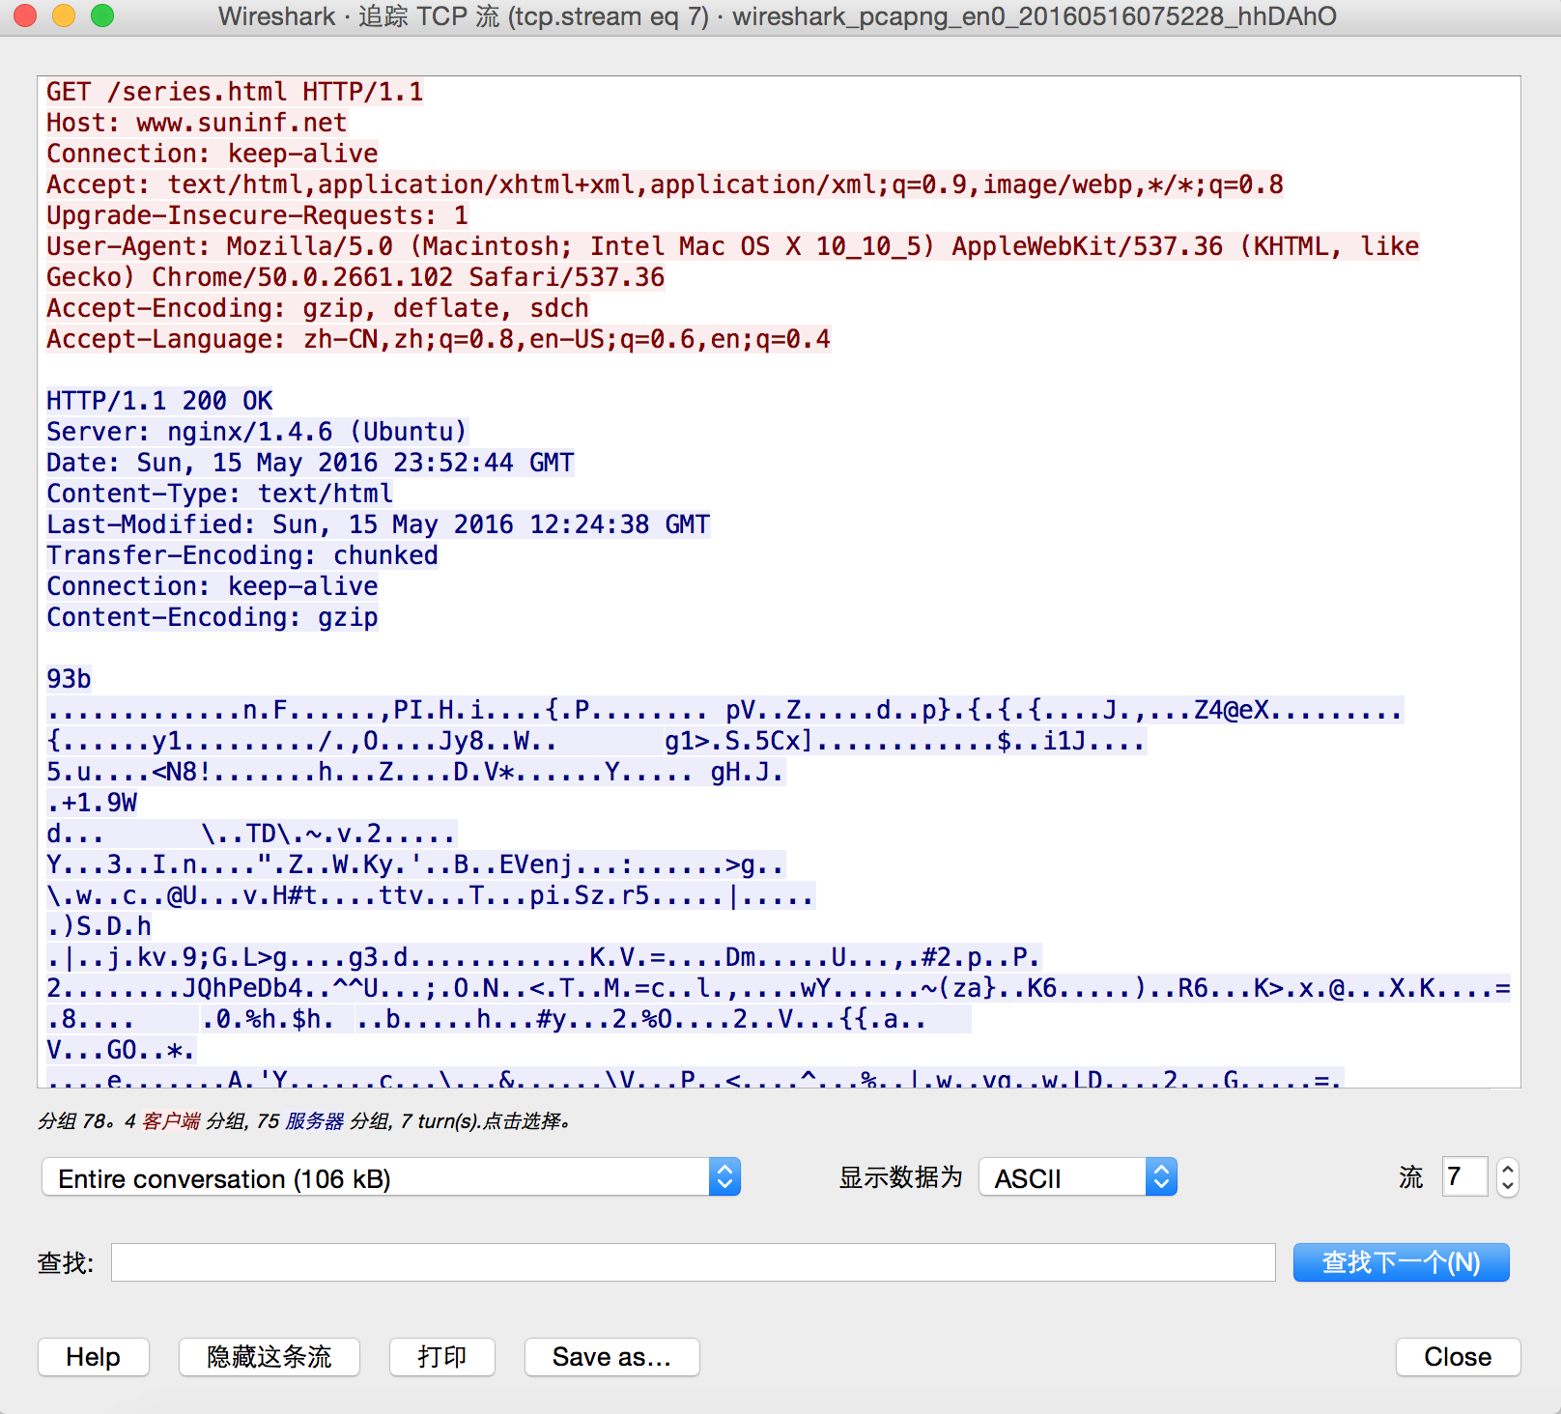Click the Close button
This screenshot has width=1561, height=1414.
(1458, 1357)
